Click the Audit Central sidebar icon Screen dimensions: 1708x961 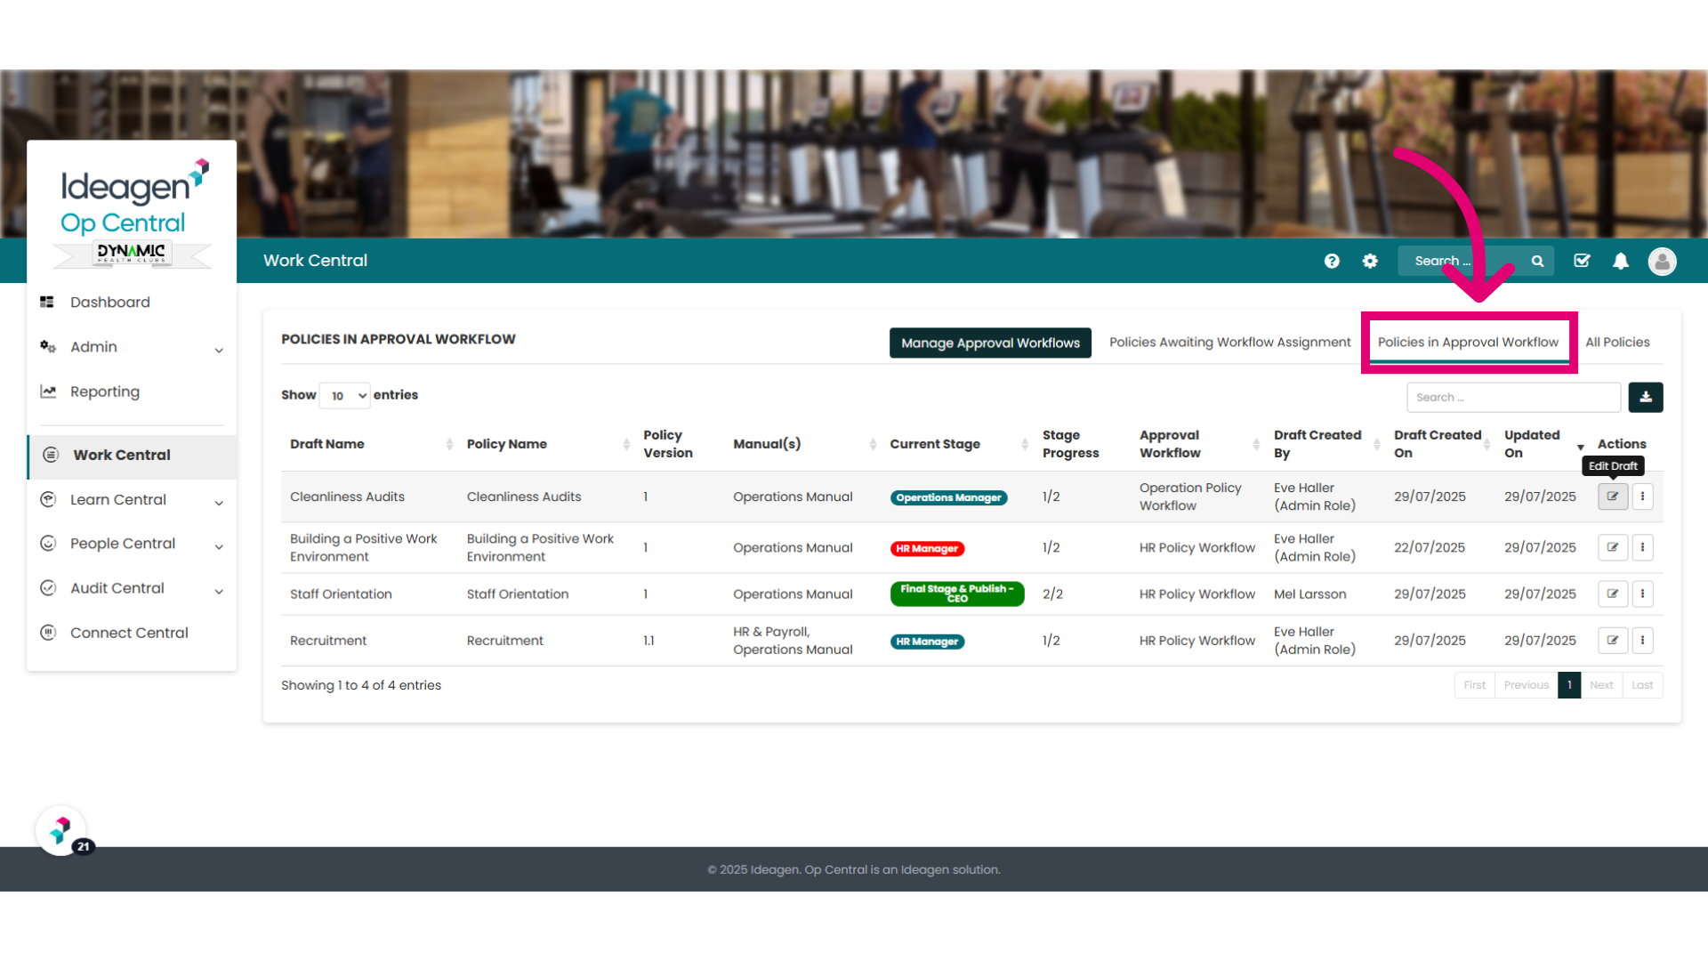click(x=48, y=588)
